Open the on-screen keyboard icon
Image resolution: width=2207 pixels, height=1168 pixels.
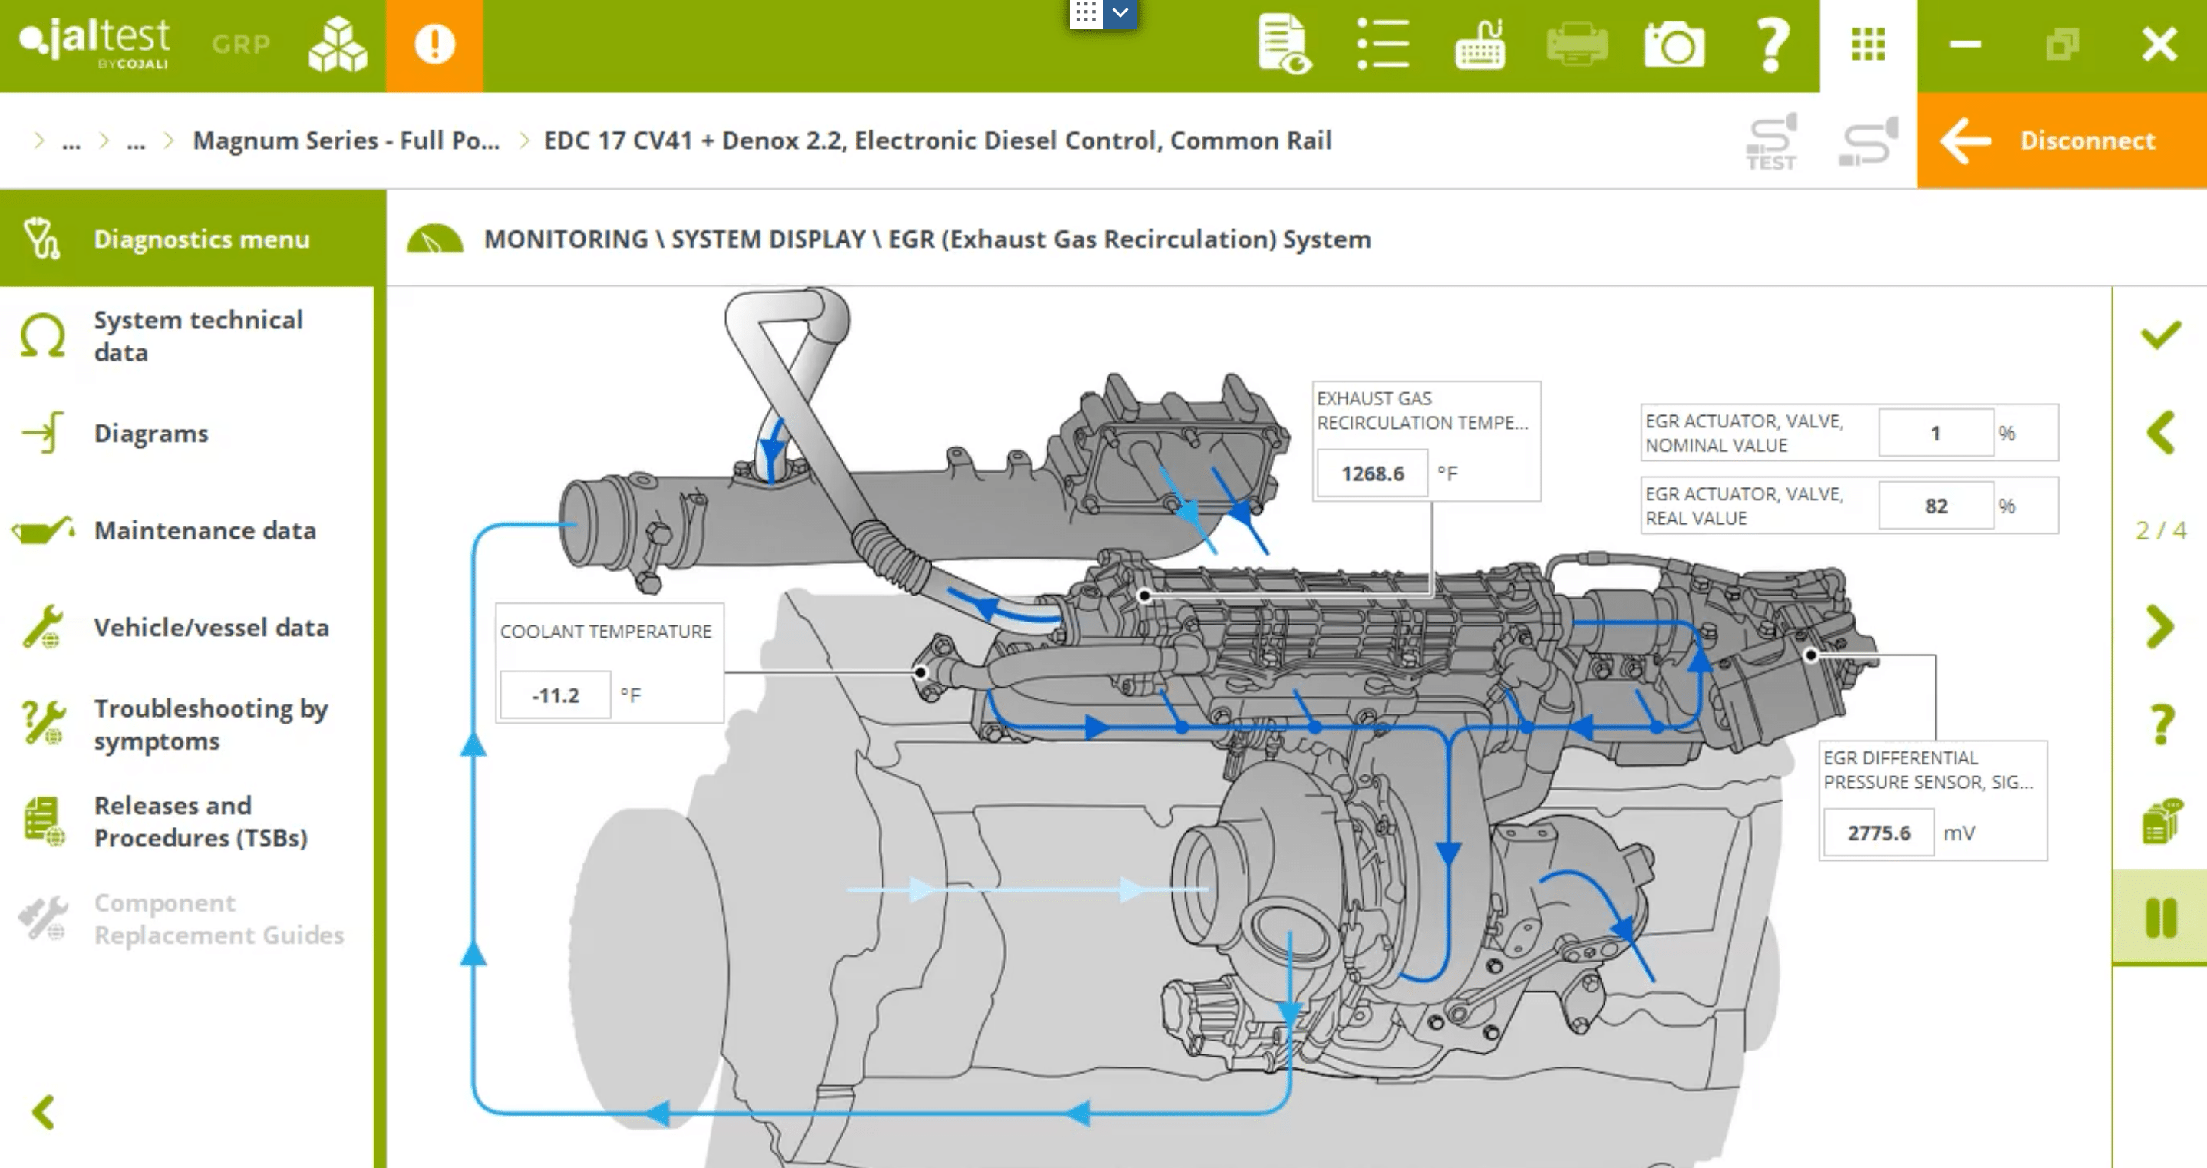coord(1480,45)
